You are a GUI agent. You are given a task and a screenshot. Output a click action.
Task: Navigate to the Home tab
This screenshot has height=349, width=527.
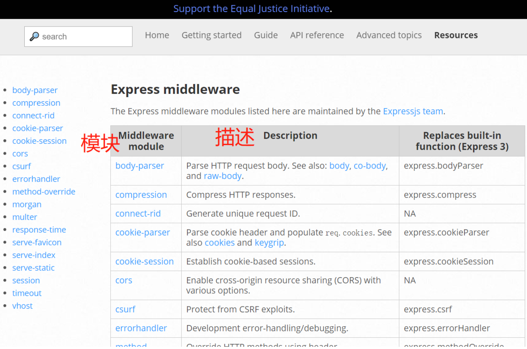(157, 35)
